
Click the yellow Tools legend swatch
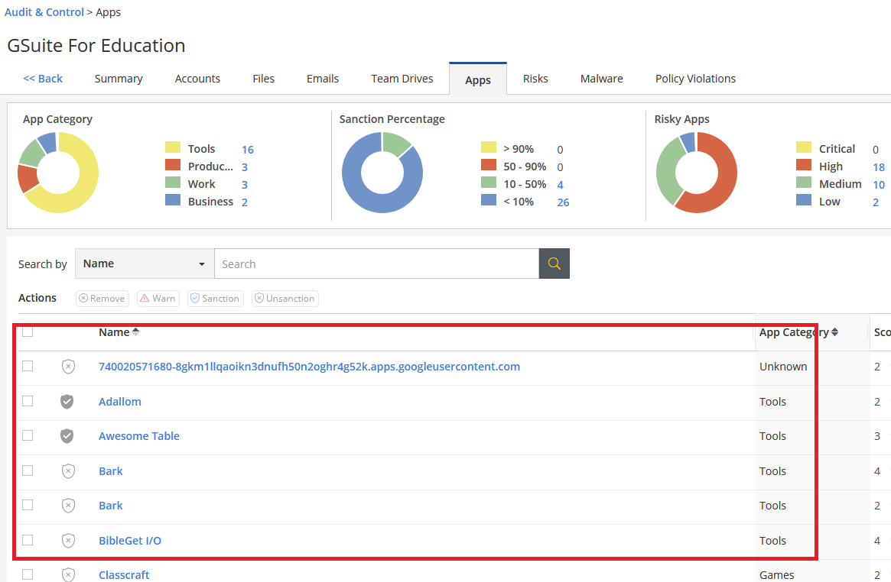coord(173,148)
